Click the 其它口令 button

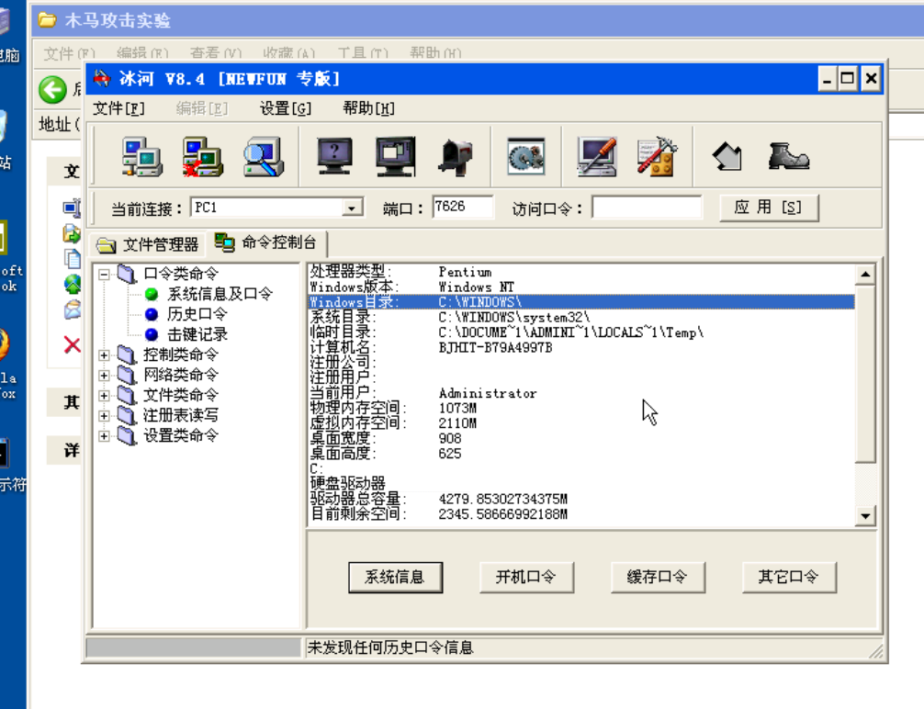click(789, 577)
